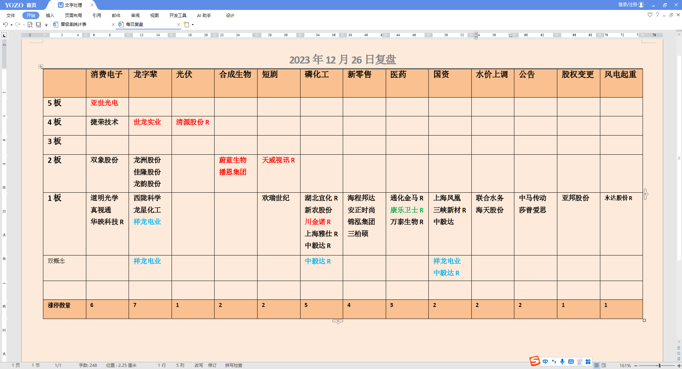Open the 页面布局 ribbon tab
This screenshot has height=369, width=682.
[x=73, y=15]
